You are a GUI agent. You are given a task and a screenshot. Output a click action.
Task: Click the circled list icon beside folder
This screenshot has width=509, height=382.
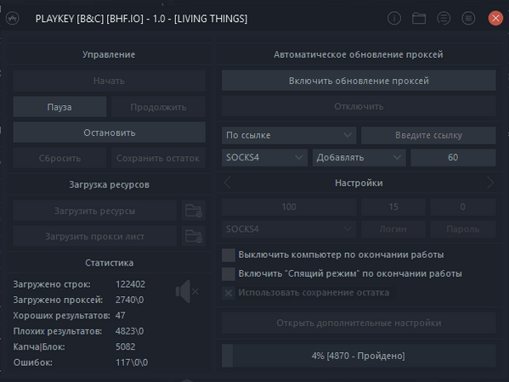click(444, 18)
